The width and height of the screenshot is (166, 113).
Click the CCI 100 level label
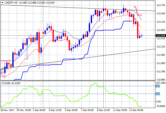tap(158, 94)
